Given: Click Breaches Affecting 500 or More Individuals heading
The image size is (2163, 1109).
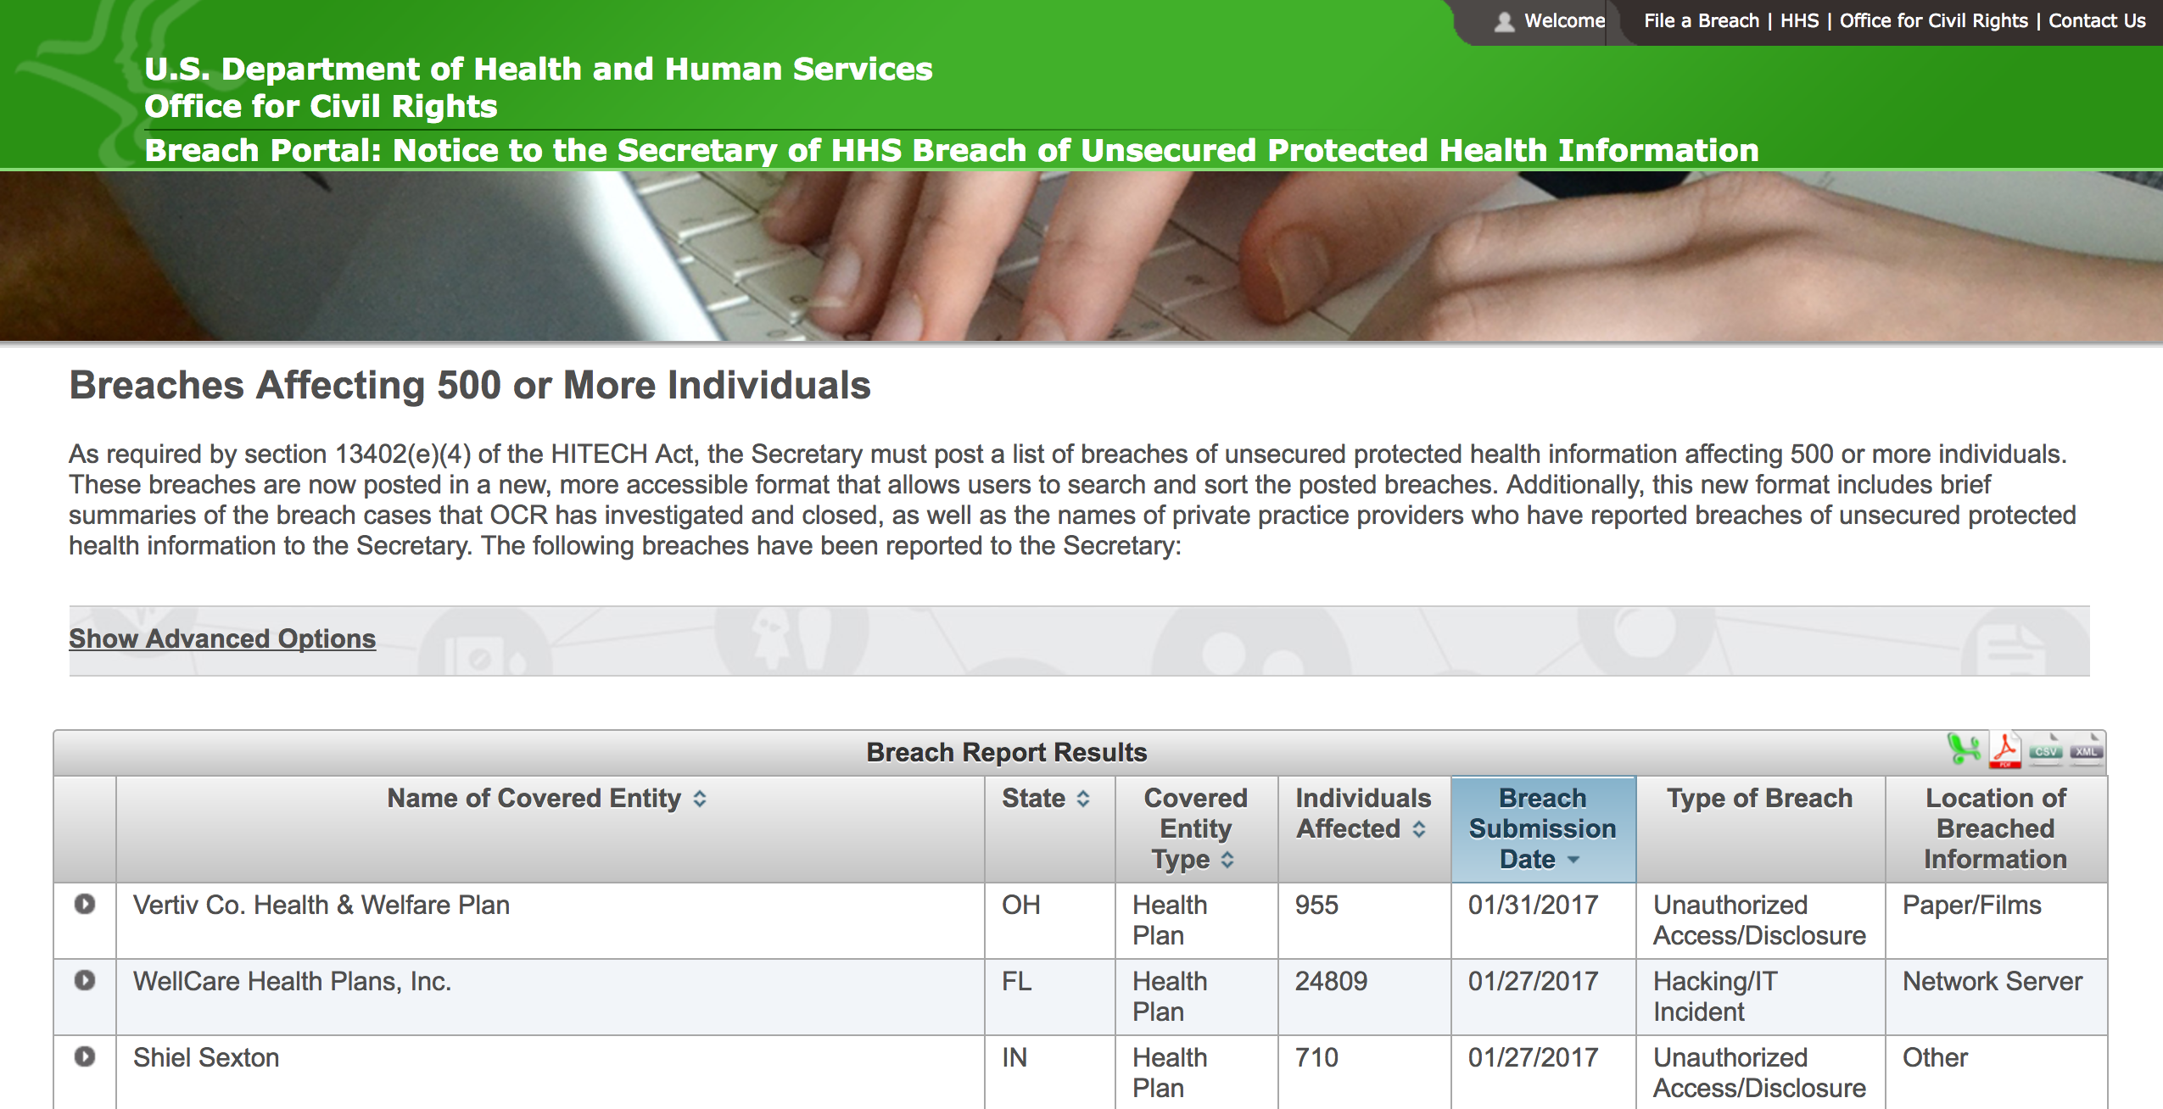Looking at the screenshot, I should tap(470, 385).
